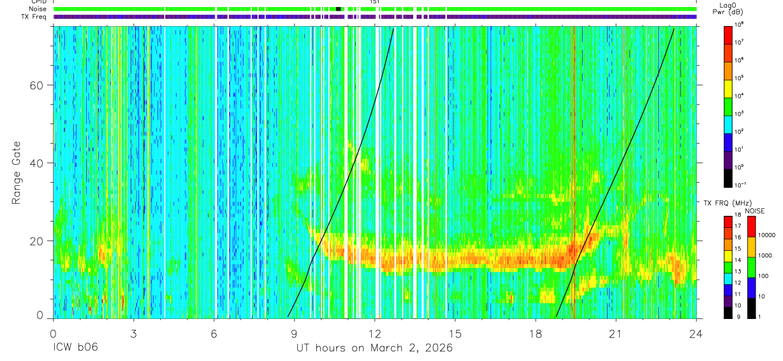Click the top 10^8 label of the power colorbar
Viewport: 783px width, 361px height.
740,24
